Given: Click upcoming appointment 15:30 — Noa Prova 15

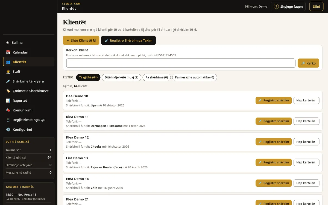Looking at the screenshot, I should click(28, 197).
